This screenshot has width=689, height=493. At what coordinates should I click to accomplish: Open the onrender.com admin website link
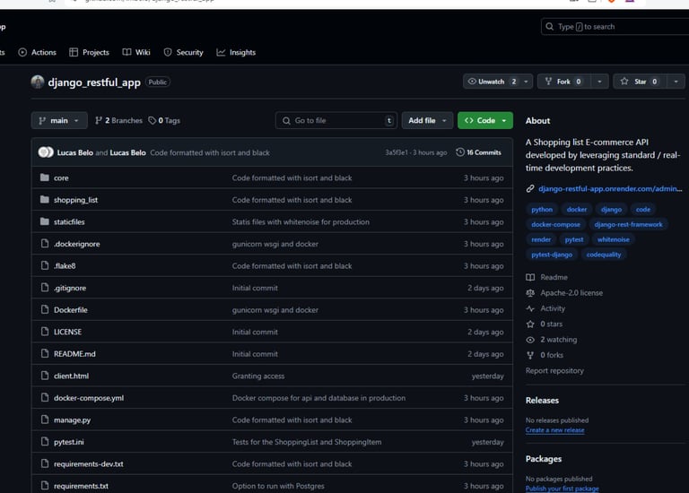610,189
